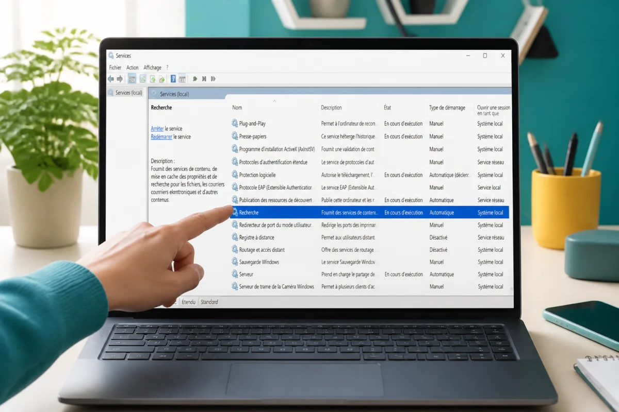Select Serveur de trame de la Caméra Windows

click(x=276, y=286)
